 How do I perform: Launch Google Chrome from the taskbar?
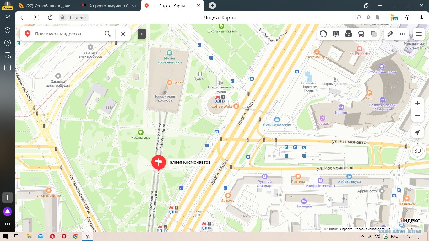76,236
